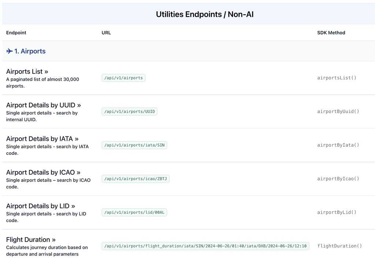Click the /api/v1/airports/lid/00AL URL box

pyautogui.click(x=134, y=213)
